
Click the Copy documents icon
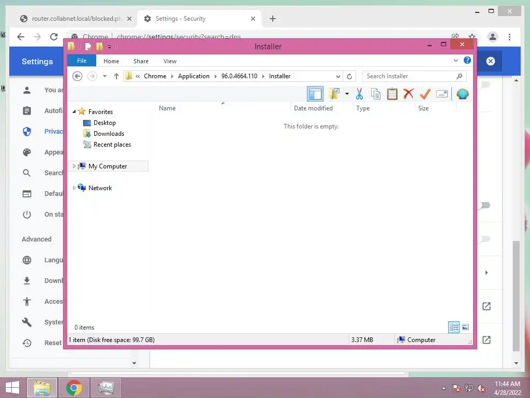tap(376, 94)
